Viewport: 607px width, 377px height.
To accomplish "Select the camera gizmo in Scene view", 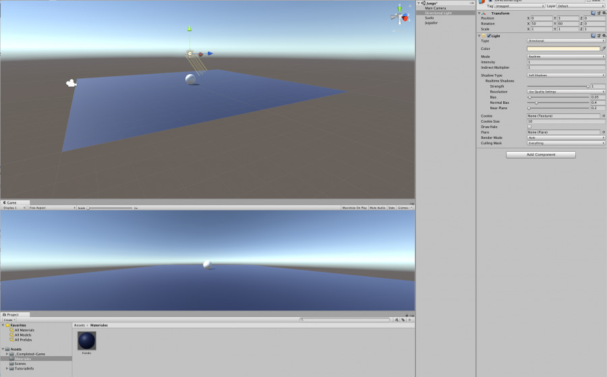I will [x=71, y=83].
